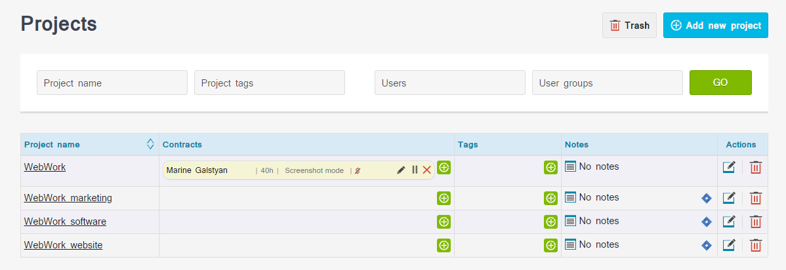Image resolution: width=786 pixels, height=270 pixels.
Task: Open notes icon for WebWork_website
Action: pyautogui.click(x=570, y=244)
